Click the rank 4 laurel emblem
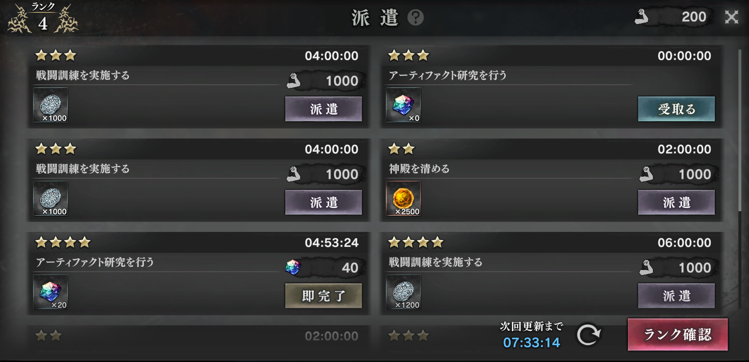 43,18
